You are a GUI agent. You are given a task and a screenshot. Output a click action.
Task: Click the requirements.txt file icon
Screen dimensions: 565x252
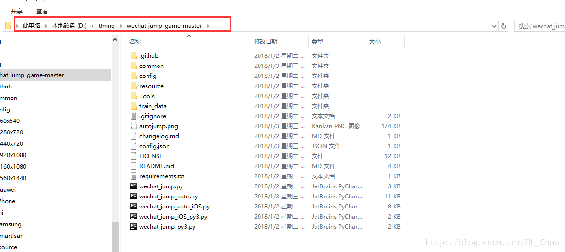[x=133, y=176]
